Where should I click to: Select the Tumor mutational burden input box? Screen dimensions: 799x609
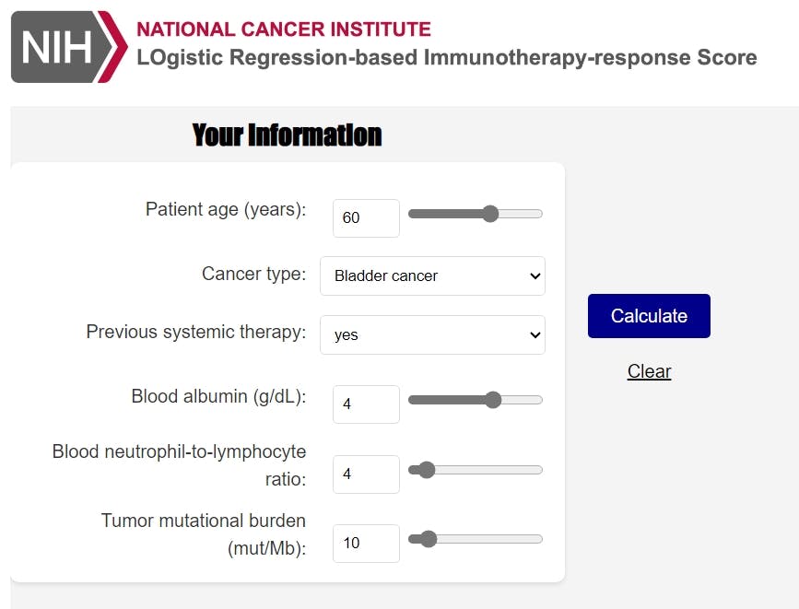coord(365,544)
